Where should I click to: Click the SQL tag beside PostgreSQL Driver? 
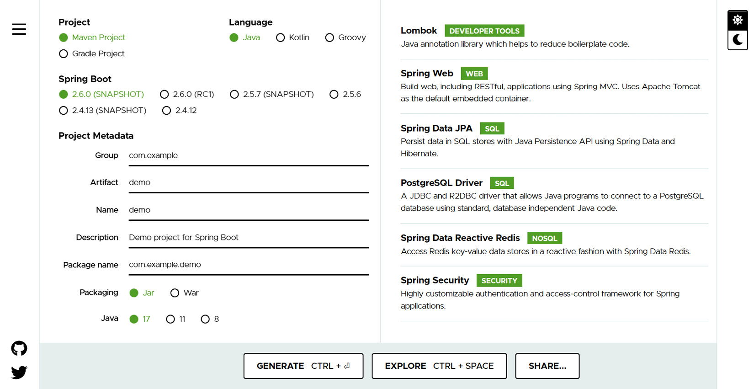coord(502,183)
